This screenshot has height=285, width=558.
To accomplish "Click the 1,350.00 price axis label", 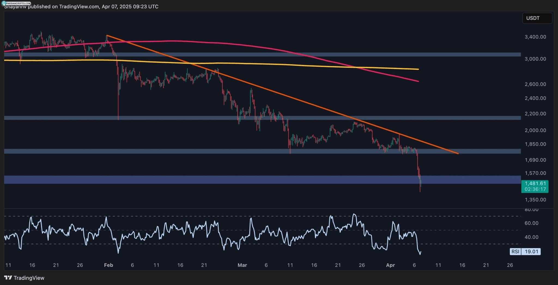I will (x=535, y=200).
